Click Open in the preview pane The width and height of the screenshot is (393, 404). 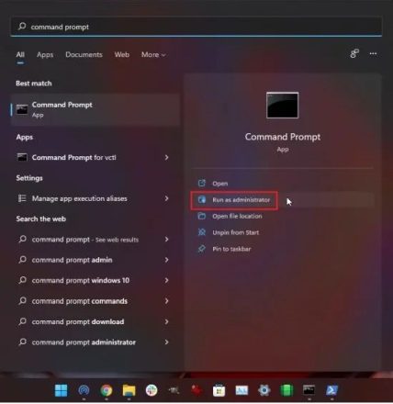(282, 184)
